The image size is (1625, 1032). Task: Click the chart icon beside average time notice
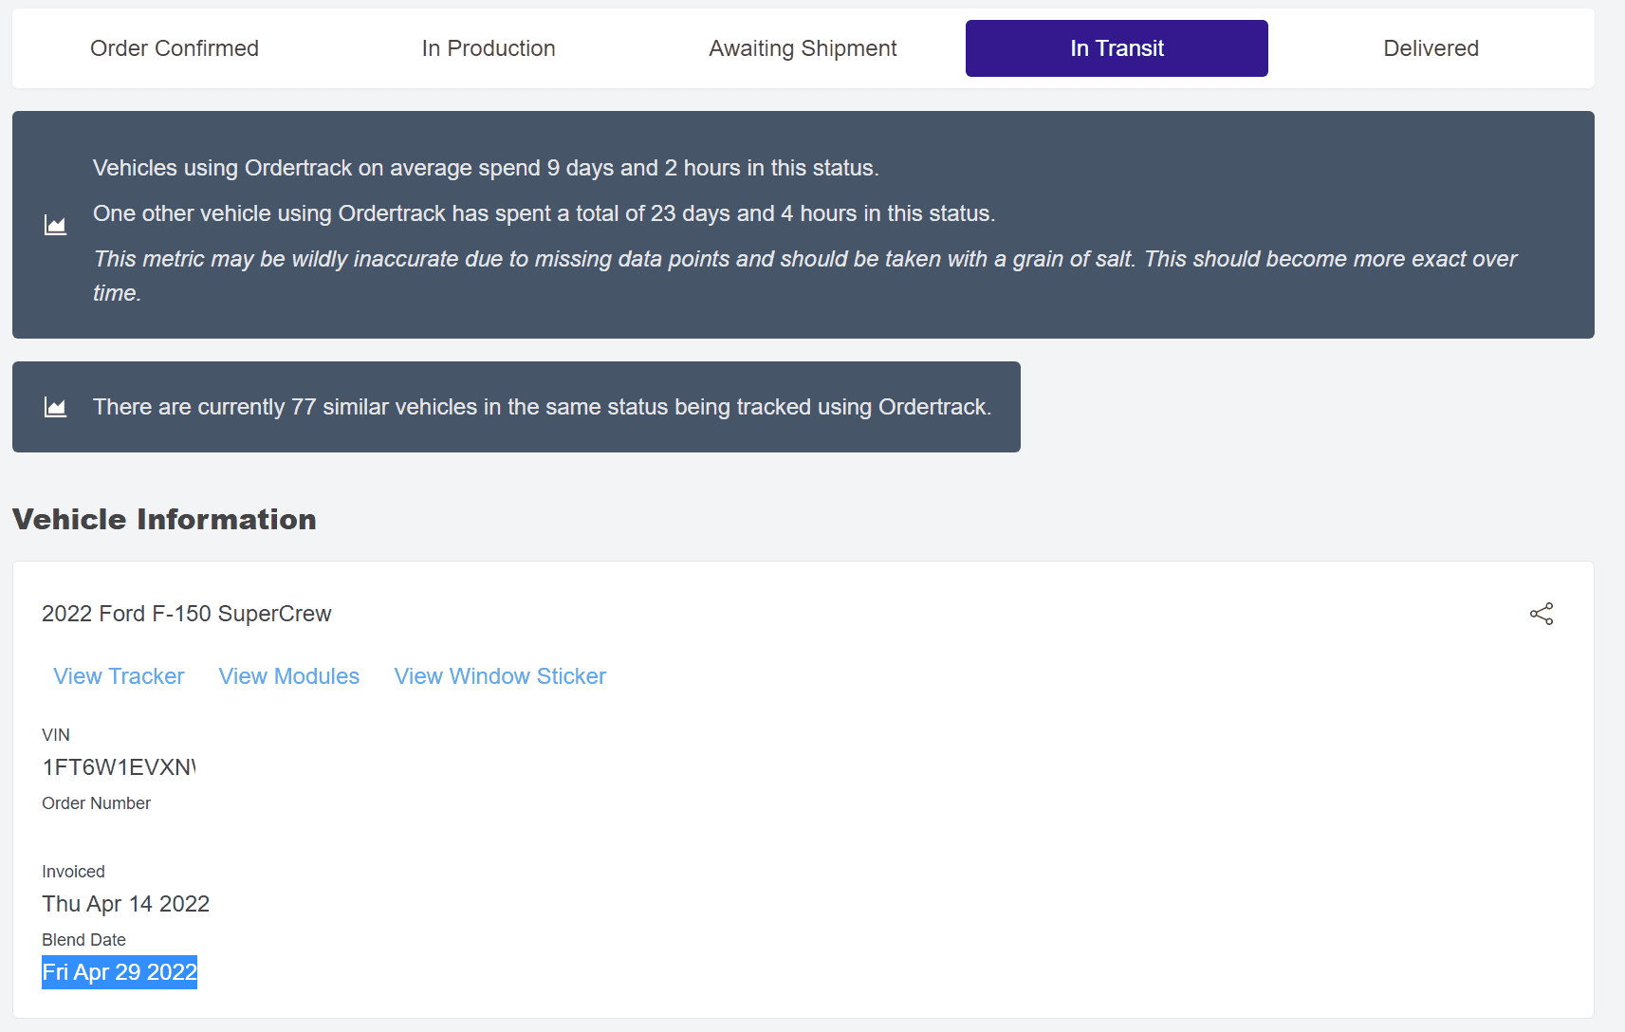[55, 225]
